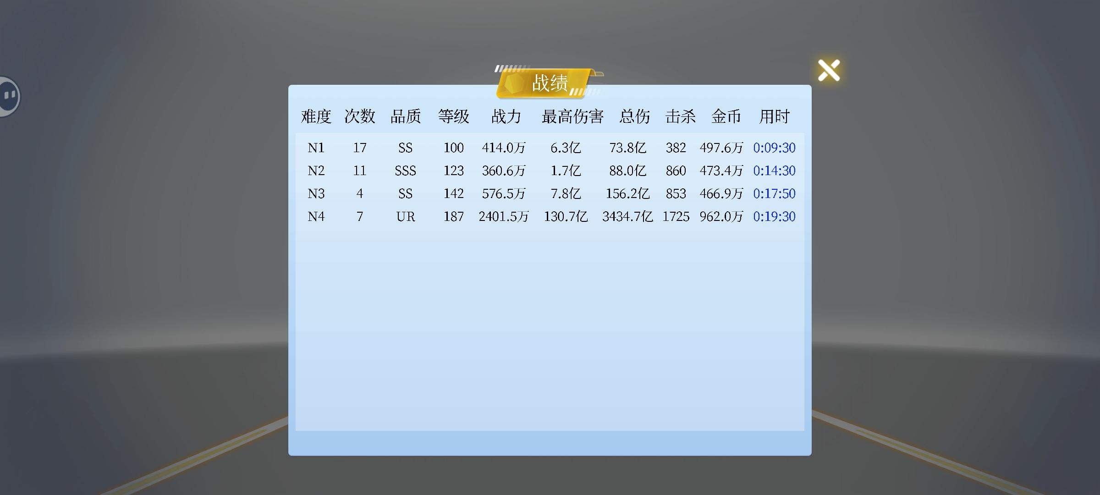Image resolution: width=1100 pixels, height=495 pixels.
Task: Select the N4 difficulty row label
Action: pyautogui.click(x=316, y=216)
